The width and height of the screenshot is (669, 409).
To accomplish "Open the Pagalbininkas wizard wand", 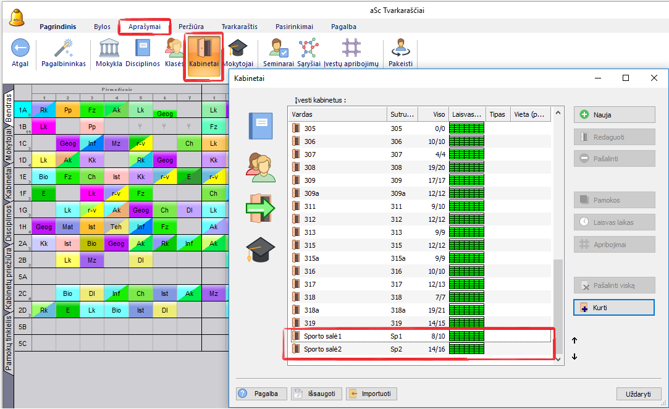I will 64,48.
